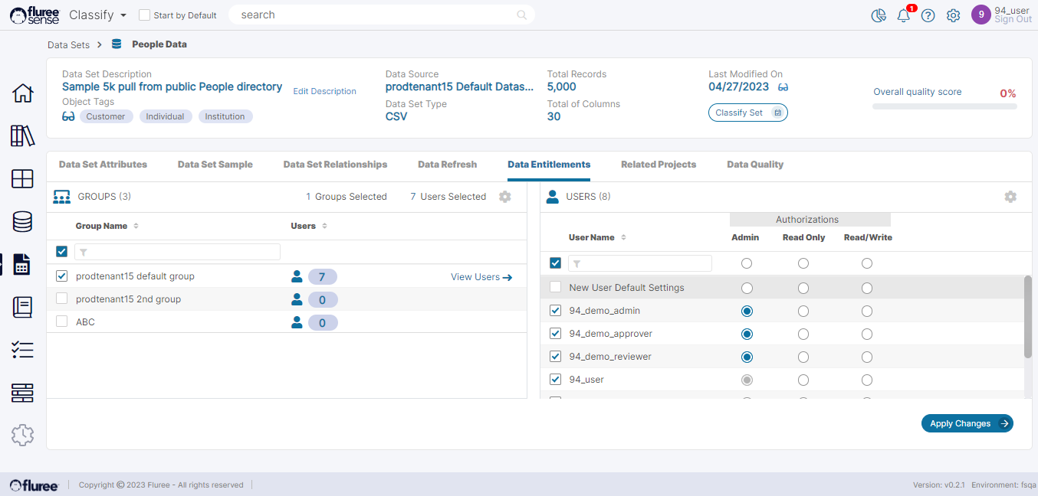Open settings gear in top bar

click(x=953, y=15)
